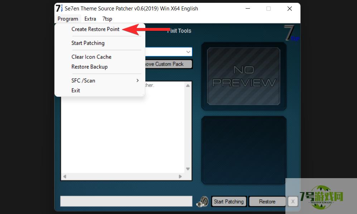Click the Restore button
The height and width of the screenshot is (214, 357).
point(267,201)
